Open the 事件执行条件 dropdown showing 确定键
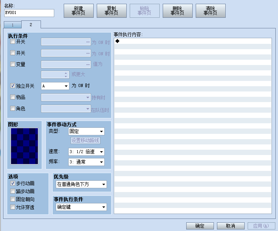This screenshot has width=278, height=231. point(81,207)
